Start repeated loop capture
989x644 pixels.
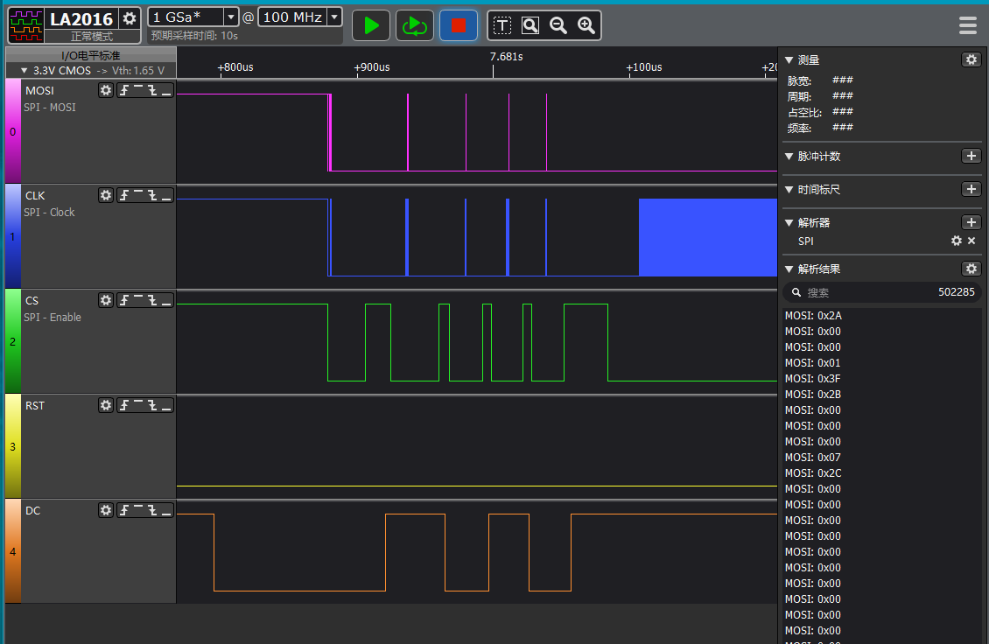[414, 25]
